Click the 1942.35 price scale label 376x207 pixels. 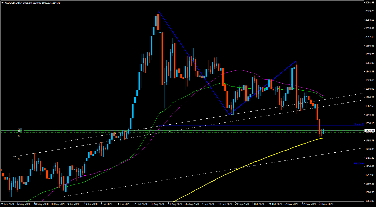[x=369, y=72]
